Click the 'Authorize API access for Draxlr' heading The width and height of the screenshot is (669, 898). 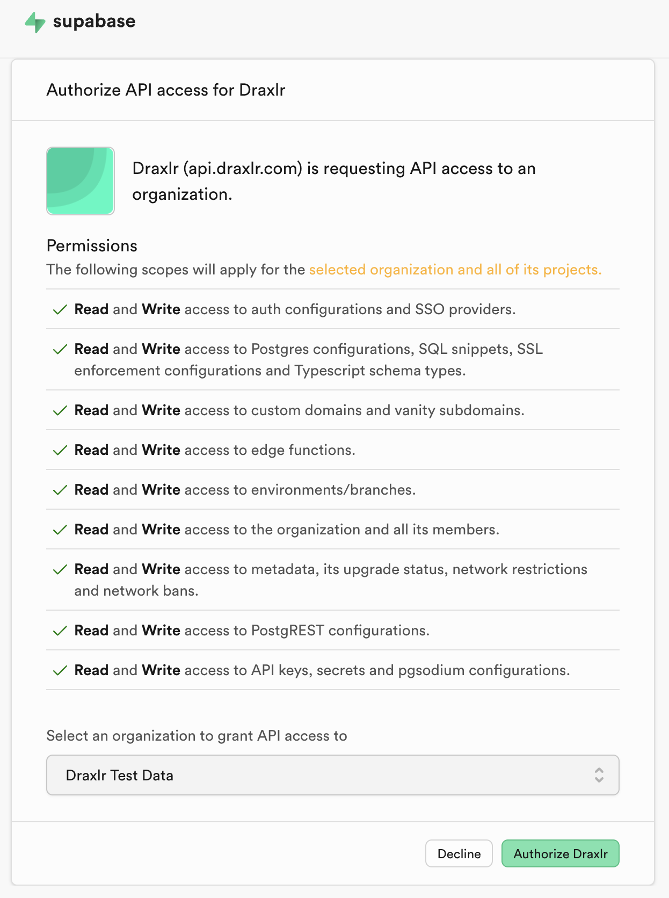[166, 90]
